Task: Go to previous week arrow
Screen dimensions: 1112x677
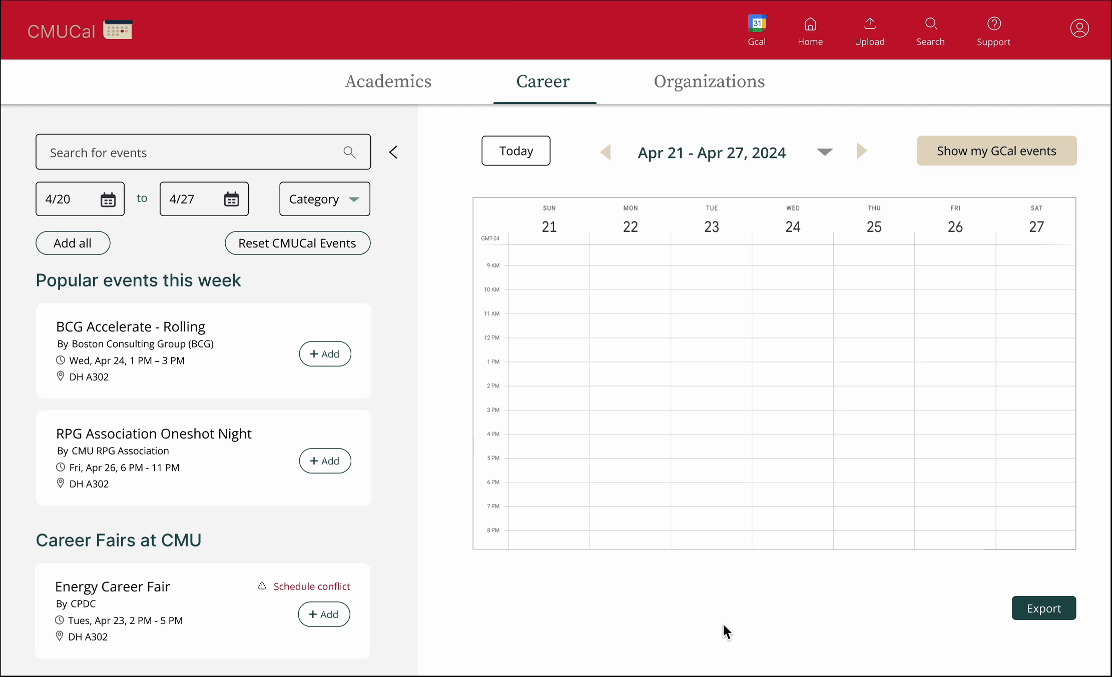Action: pos(606,152)
